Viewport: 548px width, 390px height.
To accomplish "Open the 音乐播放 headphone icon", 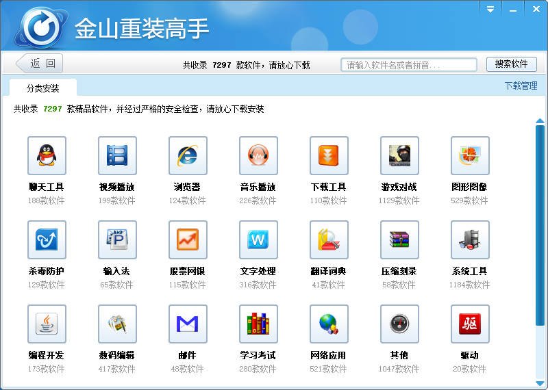I will point(259,156).
